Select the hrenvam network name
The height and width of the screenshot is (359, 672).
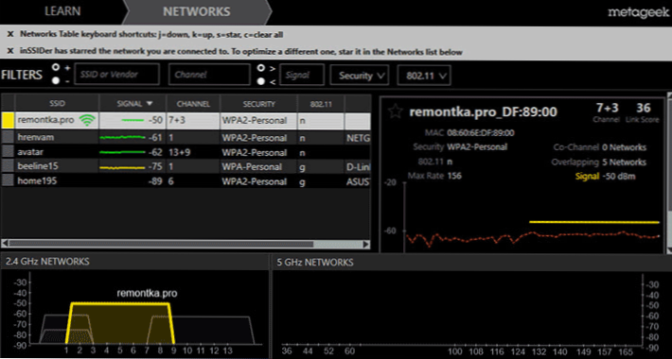click(36, 137)
